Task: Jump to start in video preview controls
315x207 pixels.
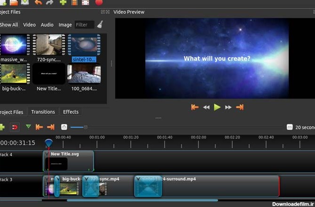Action: coord(195,107)
